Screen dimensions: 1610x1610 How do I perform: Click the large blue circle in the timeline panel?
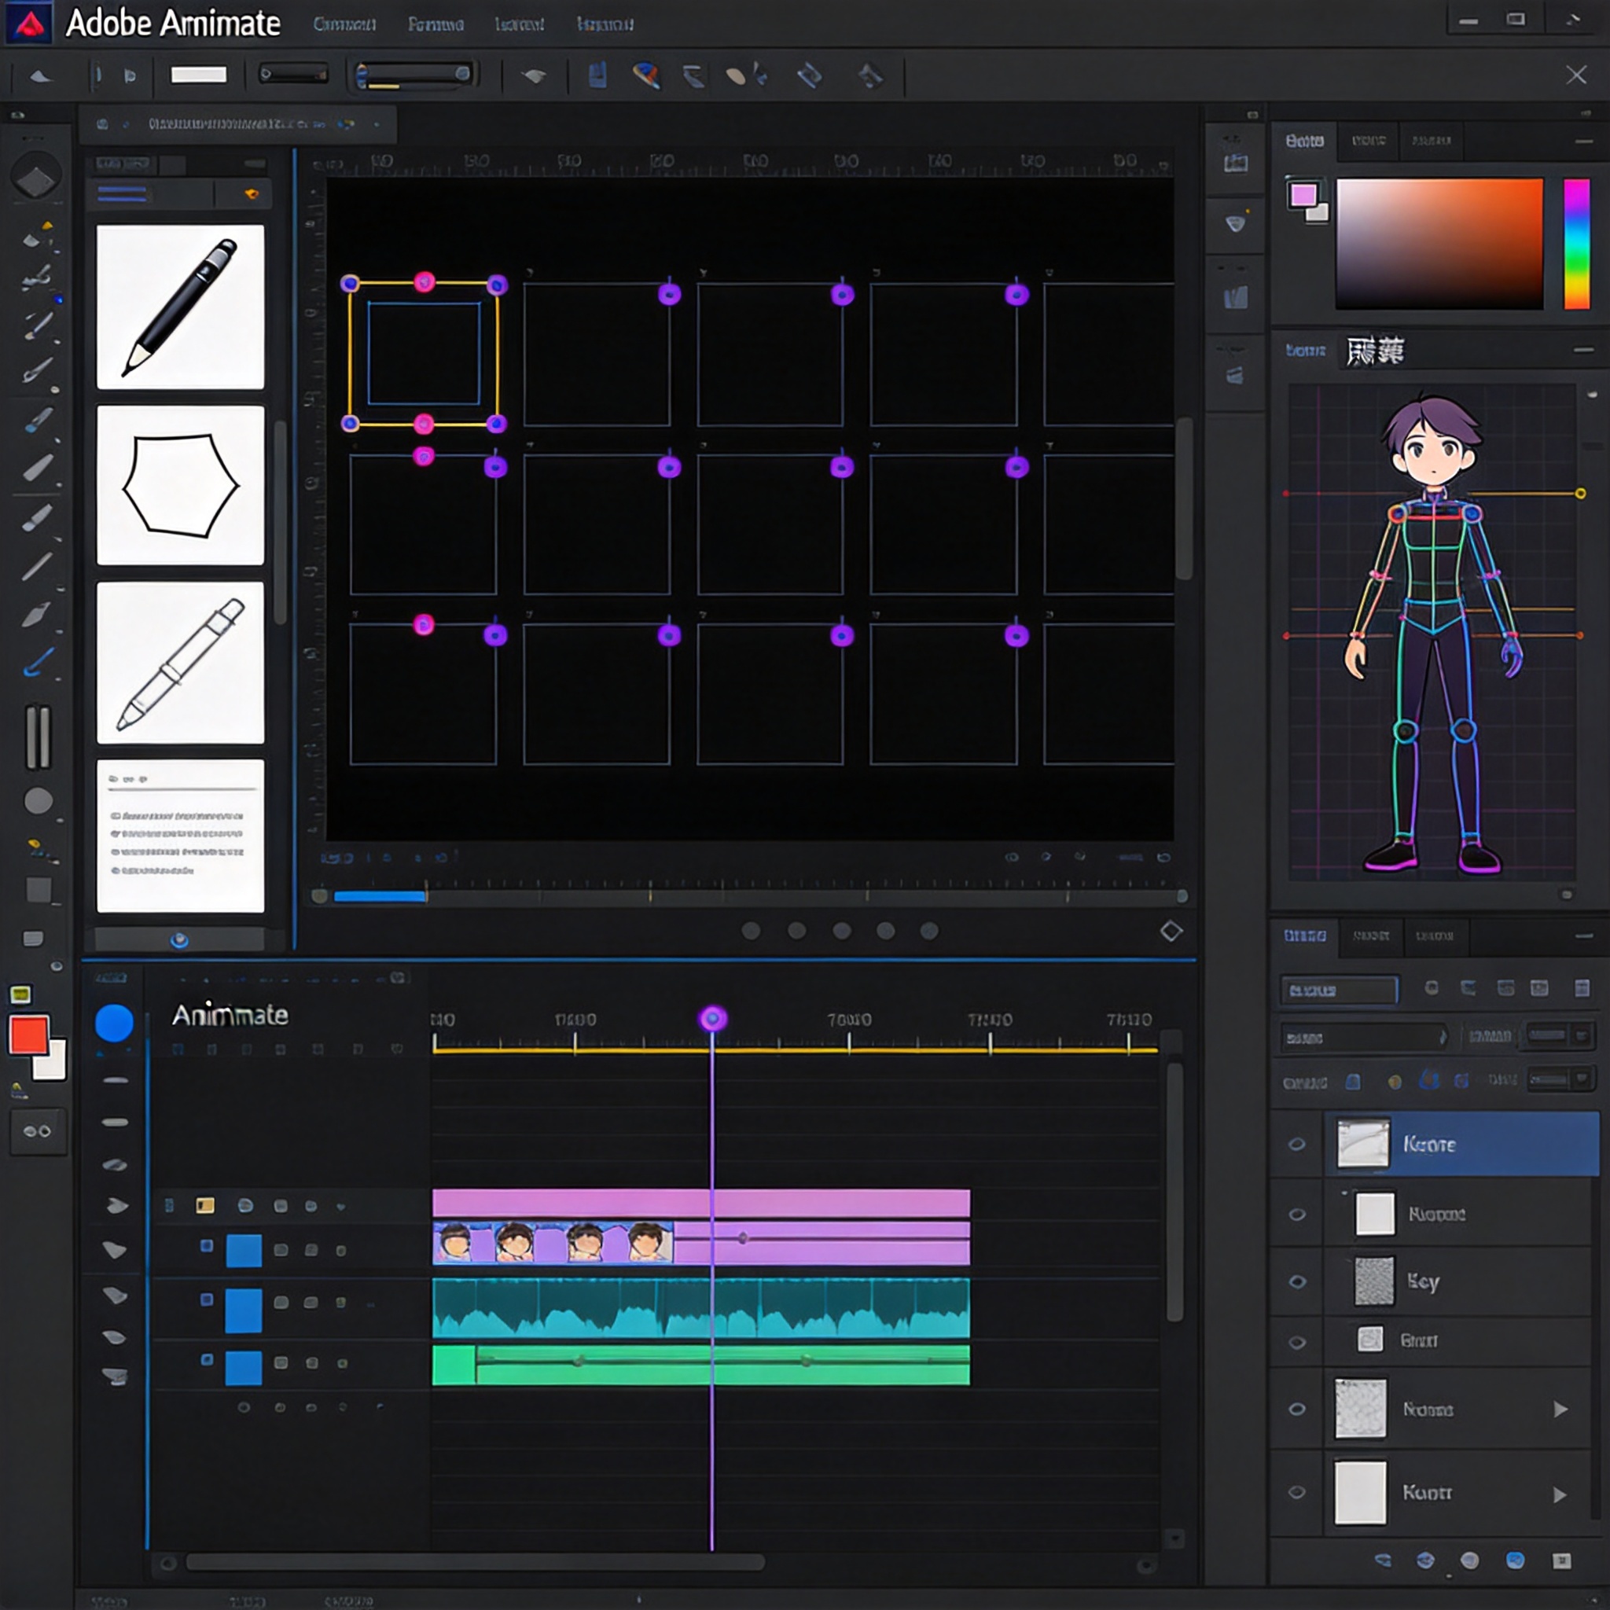pos(114,1024)
